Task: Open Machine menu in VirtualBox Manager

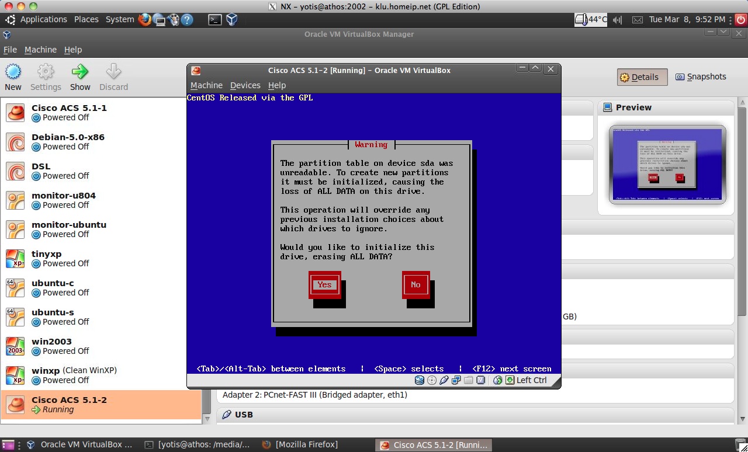Action: [x=40, y=50]
